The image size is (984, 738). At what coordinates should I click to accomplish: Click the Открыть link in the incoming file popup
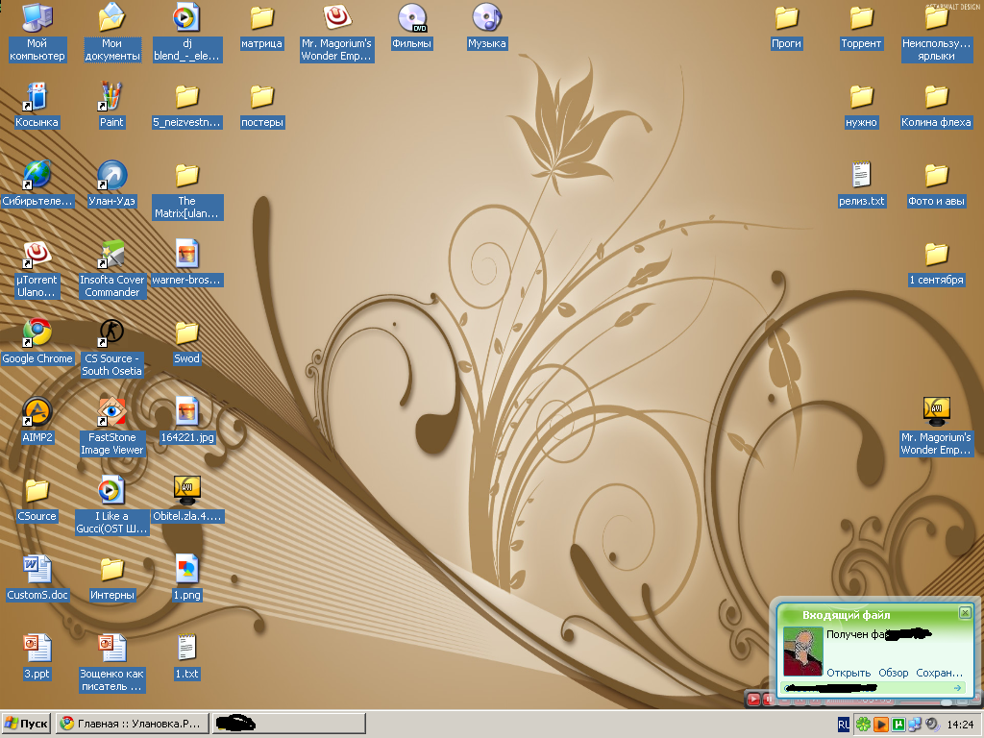coord(849,673)
